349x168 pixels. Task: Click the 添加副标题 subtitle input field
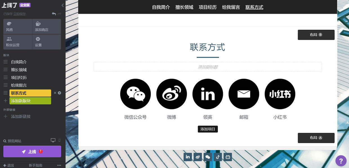(x=208, y=67)
